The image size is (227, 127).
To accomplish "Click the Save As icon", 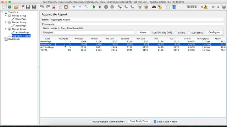I will coord(34,7).
